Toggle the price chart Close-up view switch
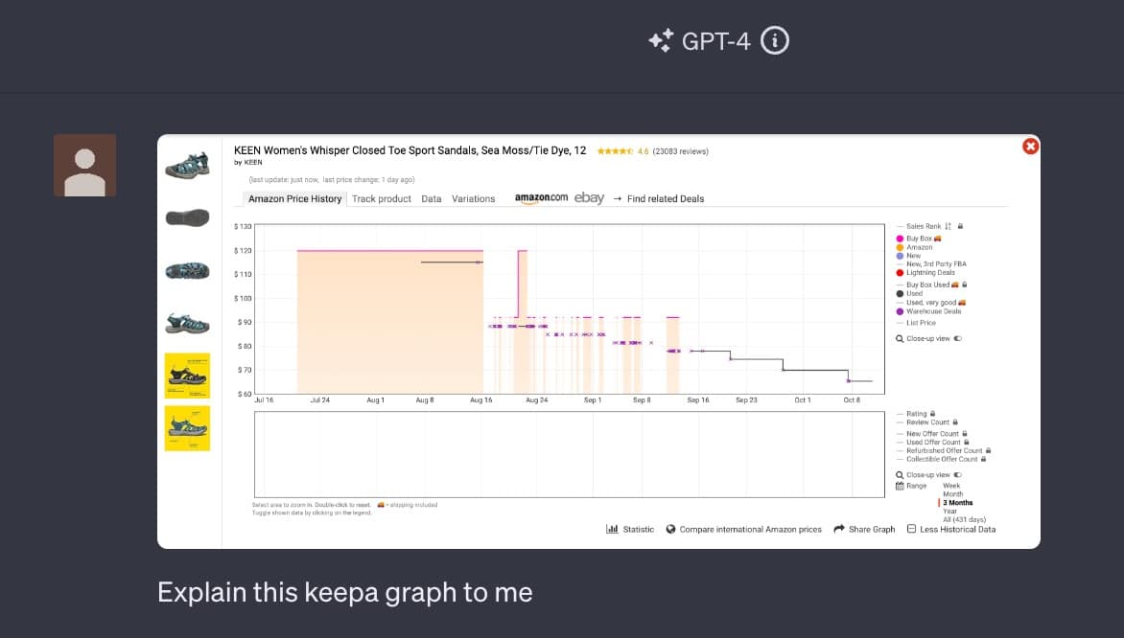The width and height of the screenshot is (1124, 638). [x=957, y=338]
